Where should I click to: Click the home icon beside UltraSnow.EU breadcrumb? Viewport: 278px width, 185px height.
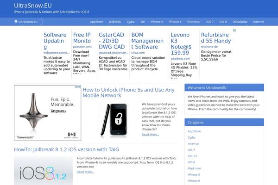click(16, 21)
